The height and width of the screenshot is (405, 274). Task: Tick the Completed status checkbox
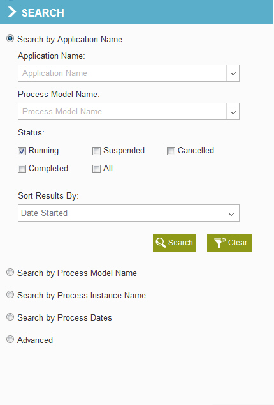[x=22, y=169]
